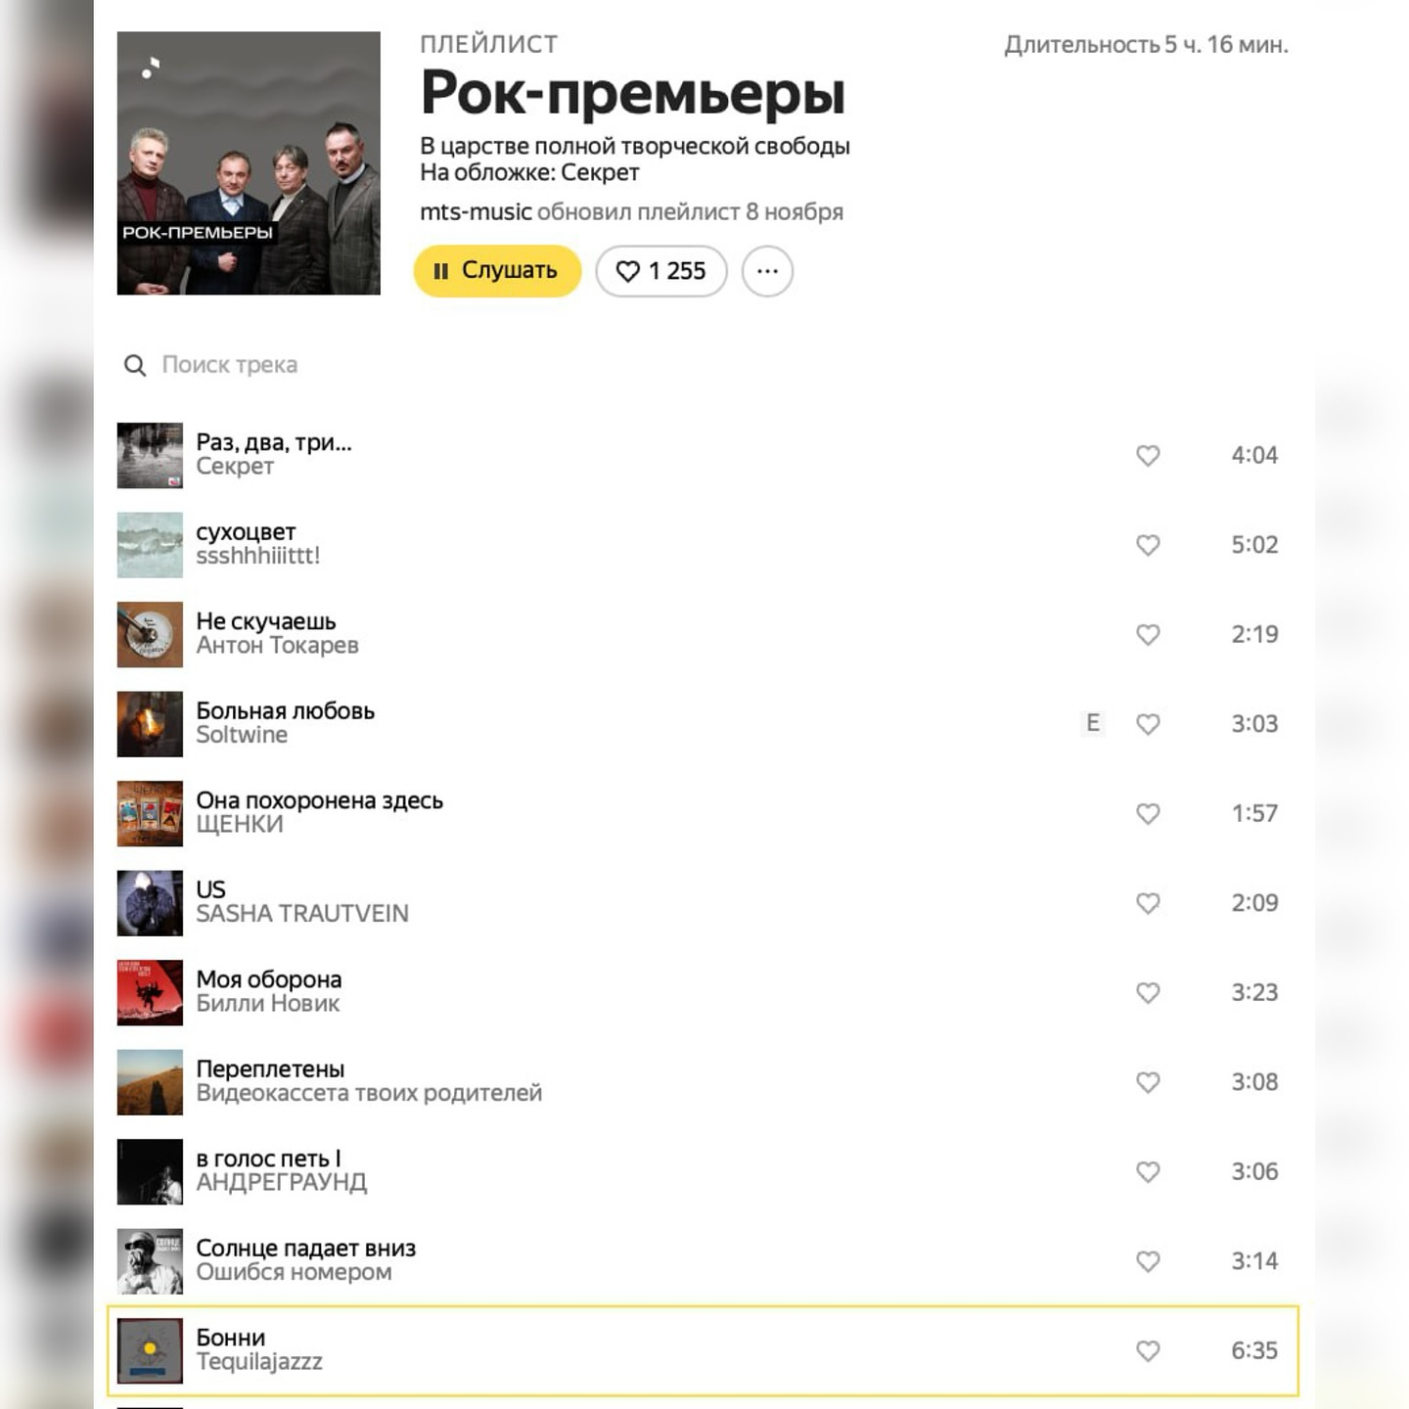Open the Видеокассета твоих родителей artist link
This screenshot has height=1409, width=1409.
tap(369, 1093)
